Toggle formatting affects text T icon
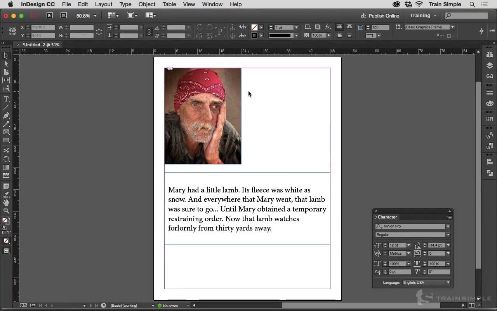The image size is (497, 311). 9,232
